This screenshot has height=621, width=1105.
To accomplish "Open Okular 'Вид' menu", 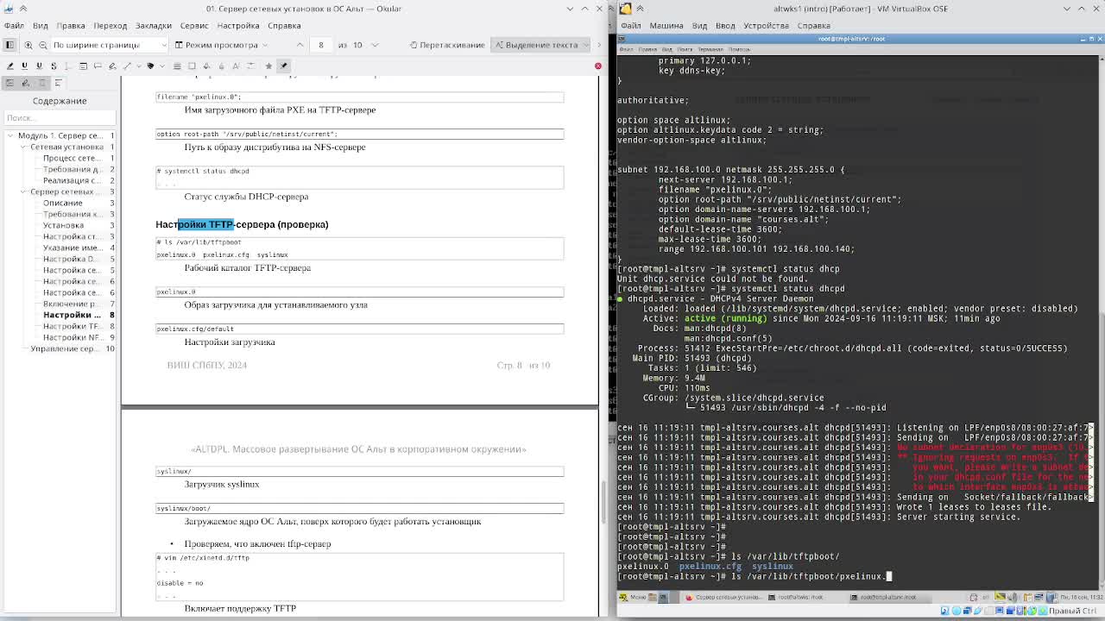I will pyautogui.click(x=41, y=26).
